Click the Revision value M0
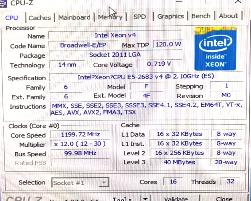251x201 pixels. (x=226, y=95)
